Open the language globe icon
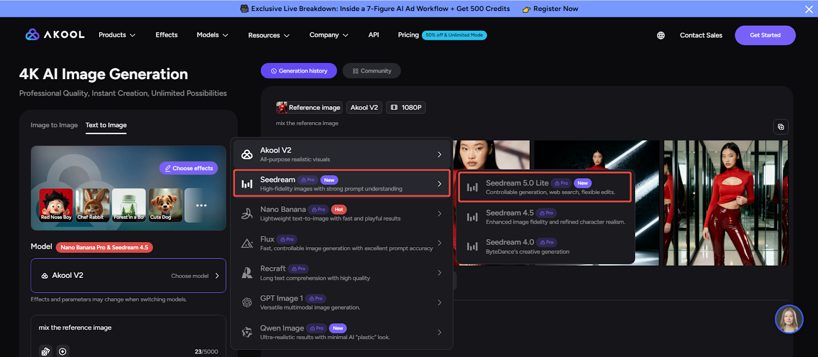 pyautogui.click(x=661, y=35)
